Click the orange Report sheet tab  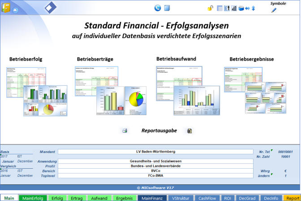click(292, 197)
